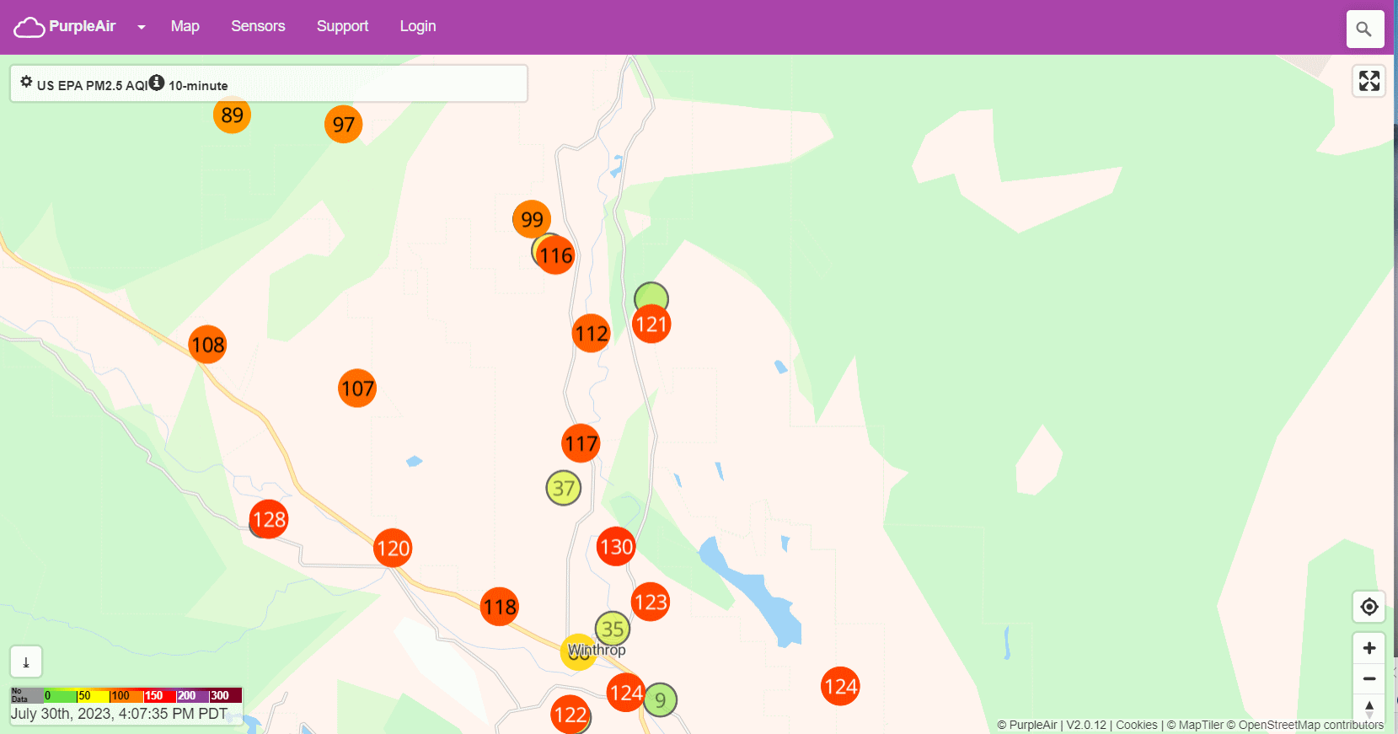
Task: Open the US EPA PM2.5 AQI selector
Action: click(92, 85)
